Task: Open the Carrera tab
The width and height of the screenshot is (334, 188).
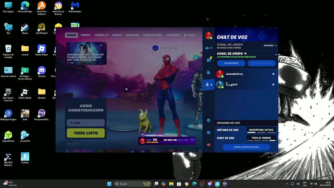Action: [173, 35]
